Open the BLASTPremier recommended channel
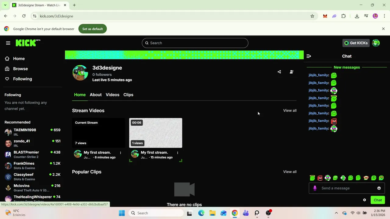The width and height of the screenshot is (390, 219). [x=32, y=155]
